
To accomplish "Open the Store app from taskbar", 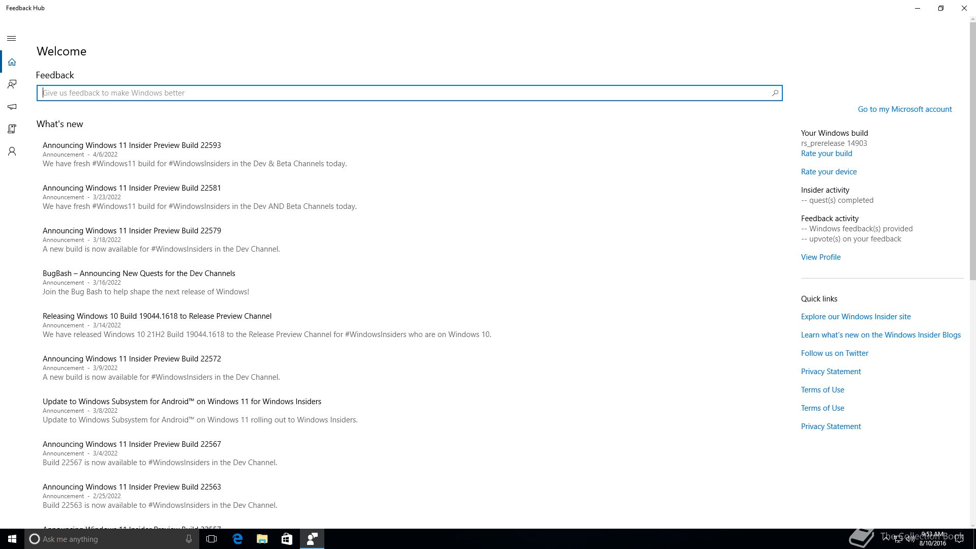I will [x=287, y=539].
